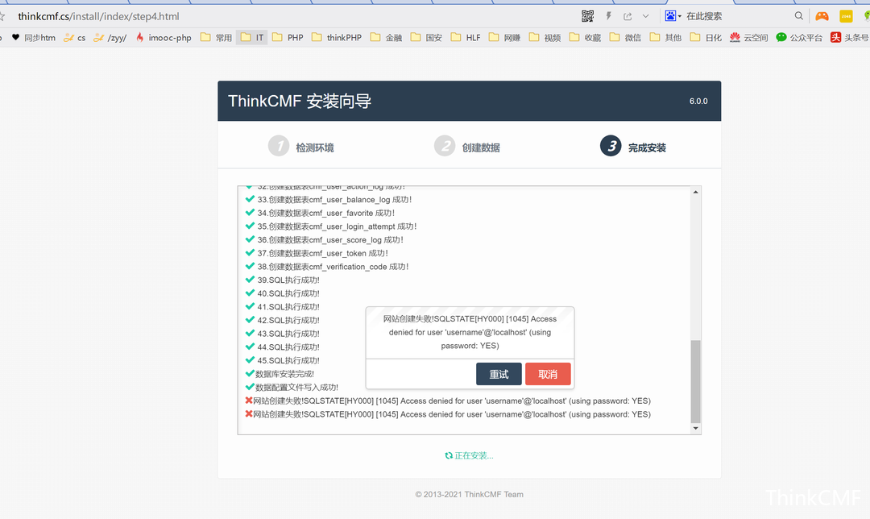Open the 微信 bookmark folder

click(625, 37)
